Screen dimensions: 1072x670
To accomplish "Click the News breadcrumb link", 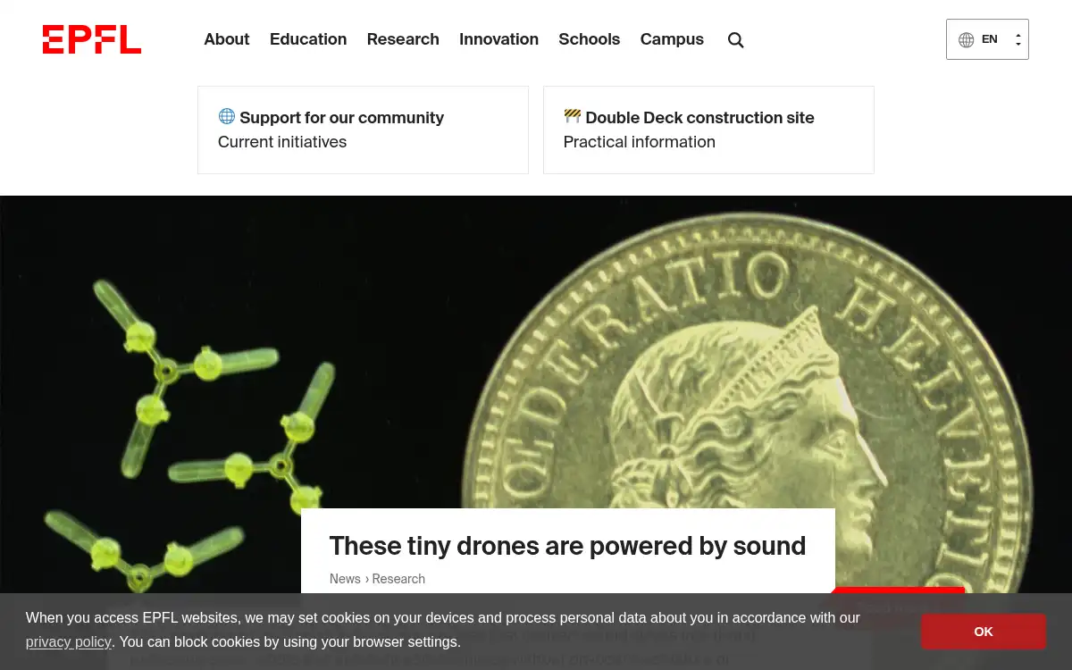I will [x=345, y=579].
